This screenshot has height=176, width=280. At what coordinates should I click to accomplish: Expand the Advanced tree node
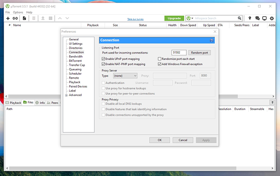66,95
